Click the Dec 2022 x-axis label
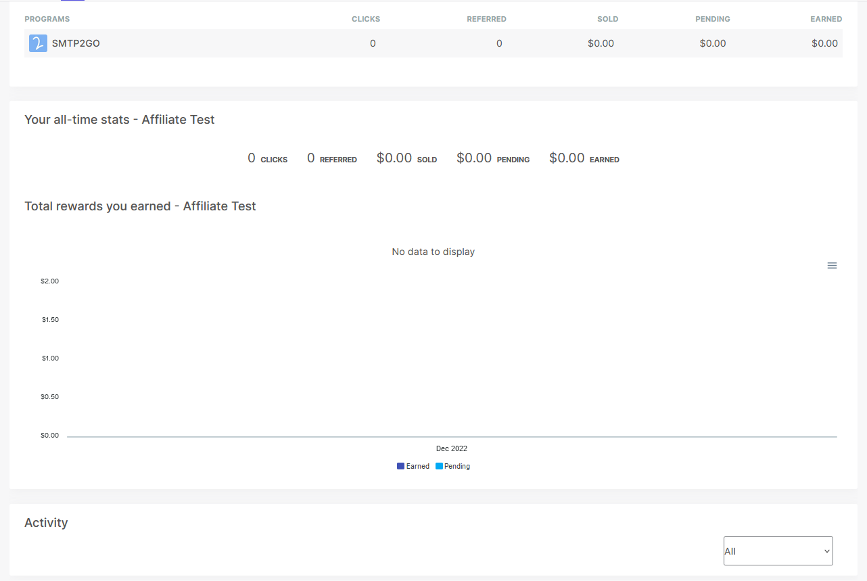Image resolution: width=867 pixels, height=581 pixels. pyautogui.click(x=452, y=448)
